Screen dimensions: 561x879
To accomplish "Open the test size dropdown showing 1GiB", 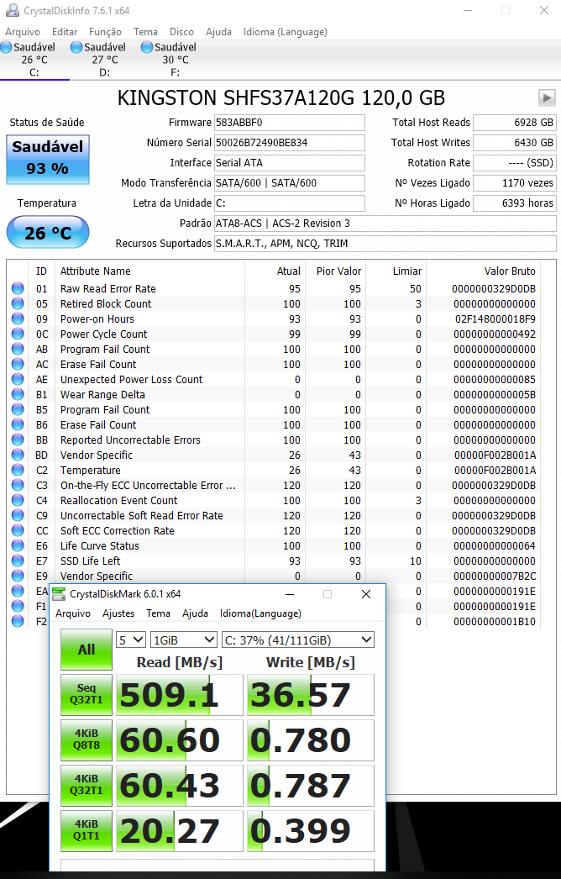I will click(183, 640).
